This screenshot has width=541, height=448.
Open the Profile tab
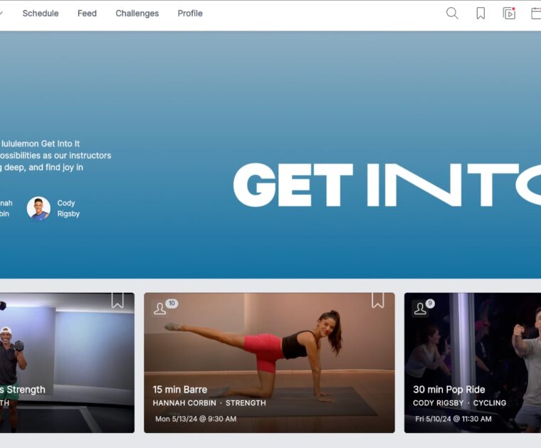(x=190, y=14)
